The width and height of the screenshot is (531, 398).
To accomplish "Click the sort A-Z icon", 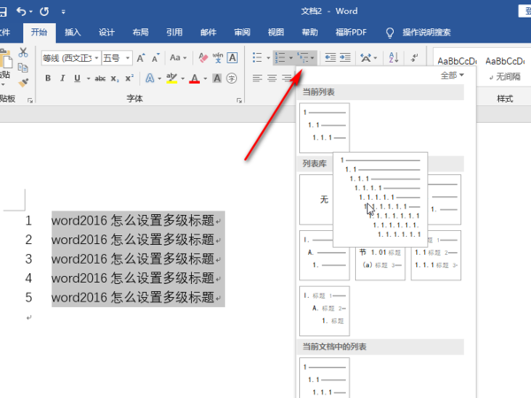I will click(x=394, y=57).
